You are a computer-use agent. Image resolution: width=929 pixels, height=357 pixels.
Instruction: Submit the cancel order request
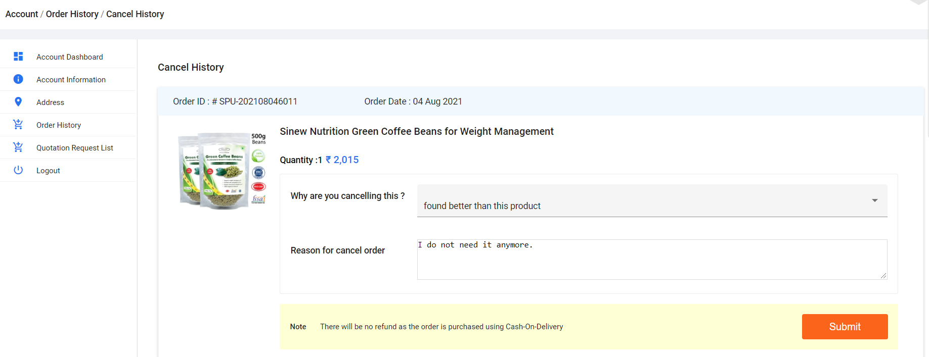(844, 327)
